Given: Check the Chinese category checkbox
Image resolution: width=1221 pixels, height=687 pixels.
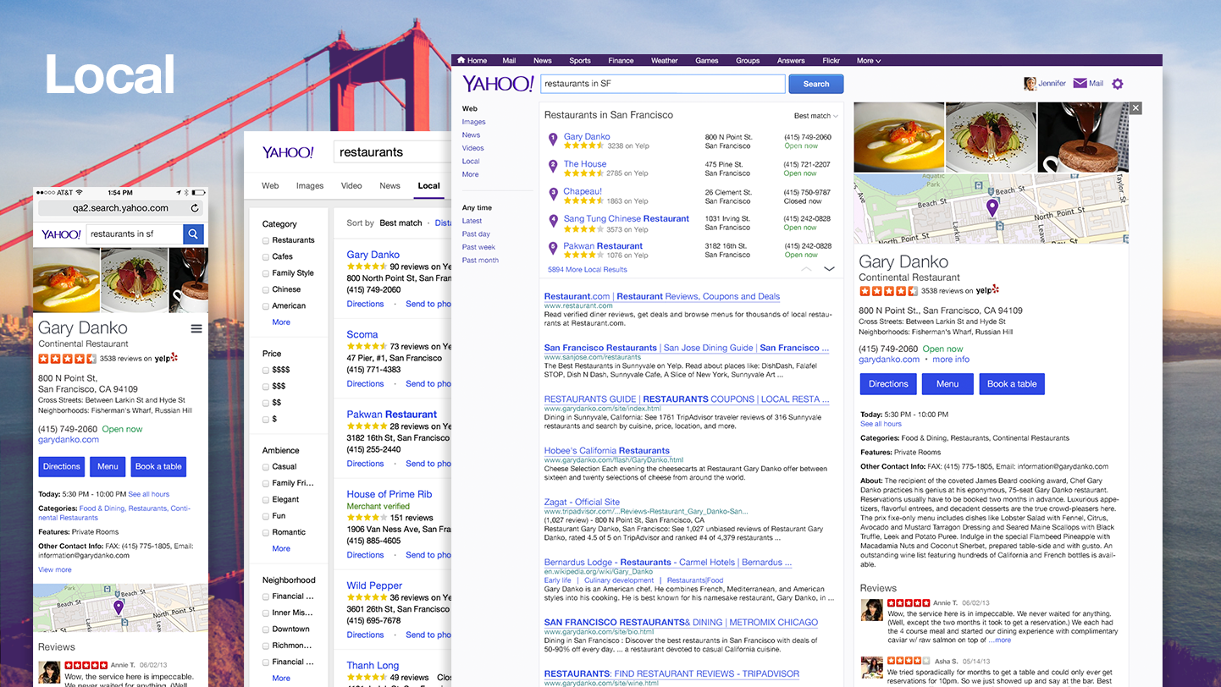Looking at the screenshot, I should pyautogui.click(x=266, y=289).
